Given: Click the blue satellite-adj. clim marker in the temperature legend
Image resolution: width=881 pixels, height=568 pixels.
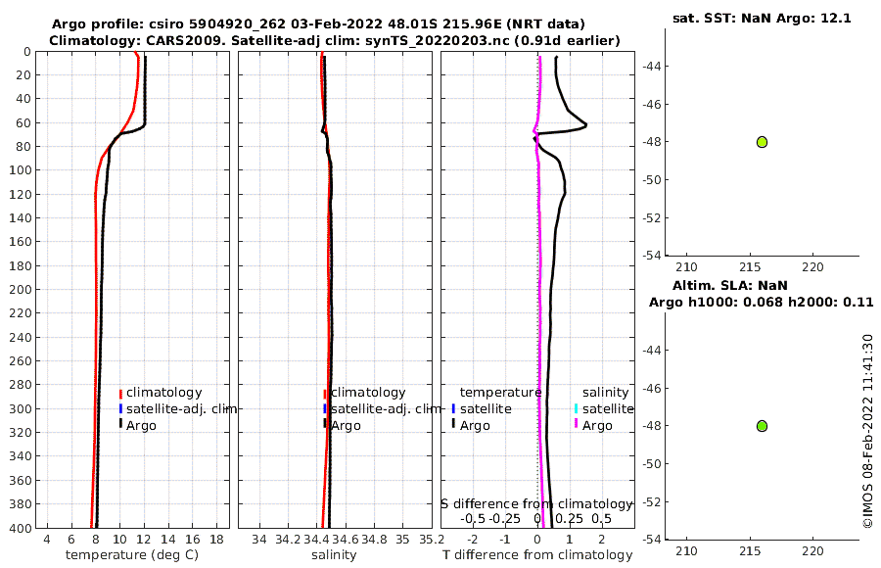Looking at the screenshot, I should click(x=120, y=408).
